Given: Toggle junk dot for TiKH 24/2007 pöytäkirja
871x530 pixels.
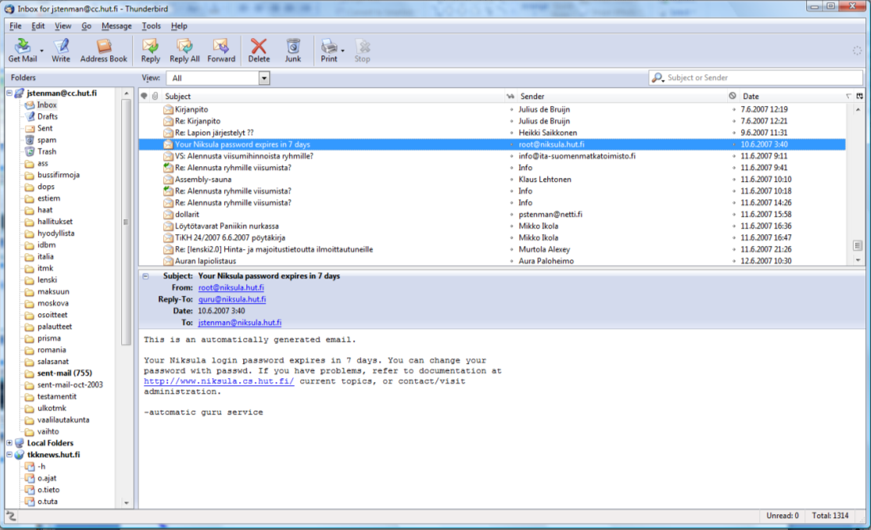Looking at the screenshot, I should click(734, 237).
